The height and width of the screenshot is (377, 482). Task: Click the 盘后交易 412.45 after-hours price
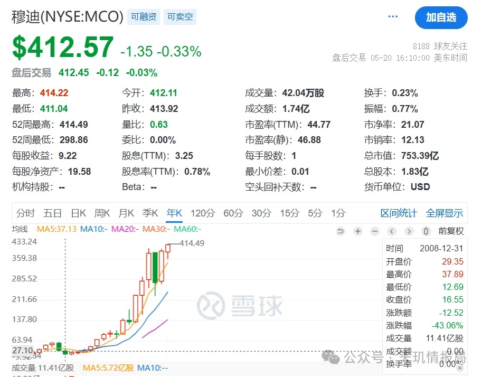74,72
